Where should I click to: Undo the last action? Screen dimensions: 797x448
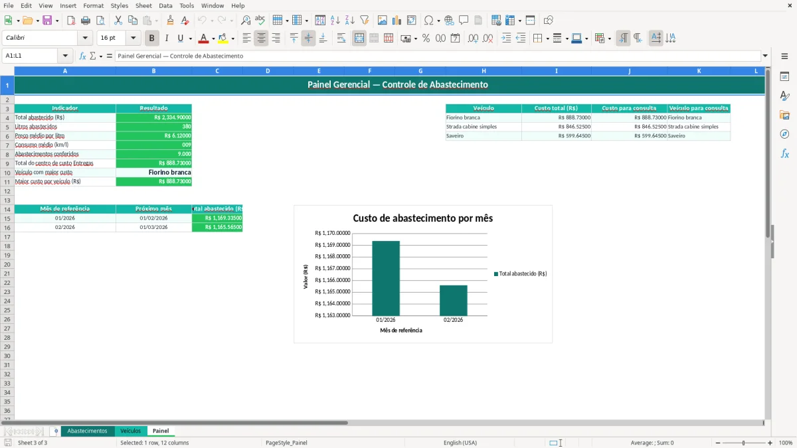click(x=202, y=21)
